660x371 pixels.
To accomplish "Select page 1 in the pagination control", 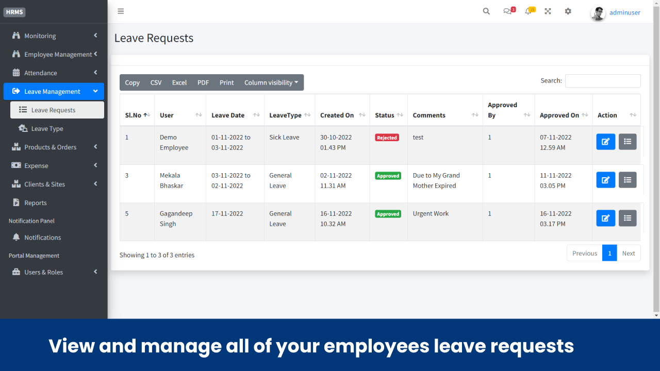I will point(609,252).
